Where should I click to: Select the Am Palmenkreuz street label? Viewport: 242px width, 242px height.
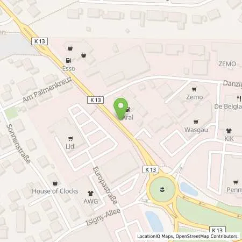(47, 90)
